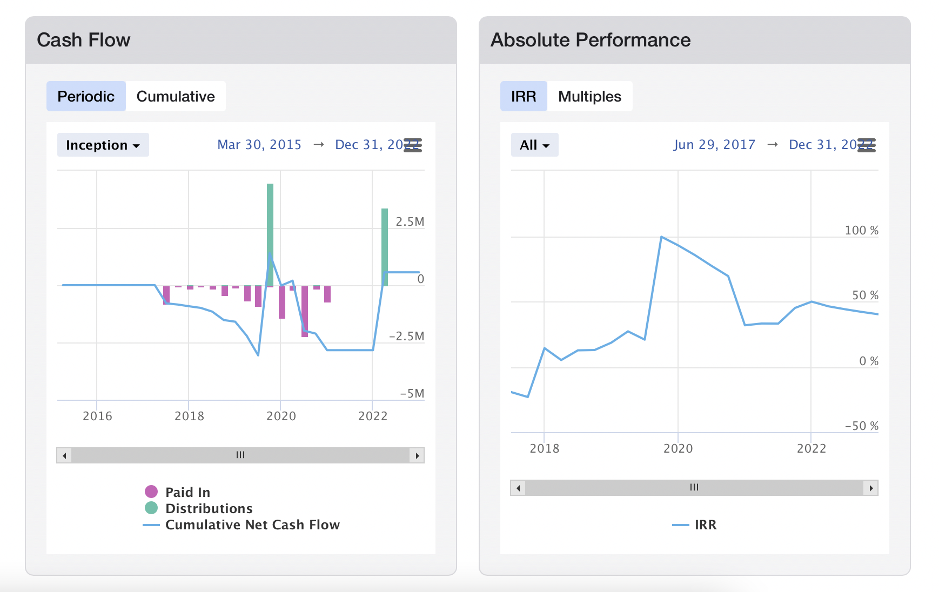Click the Mar 30, 2015 start date
Viewport: 939px width, 592px height.
coord(259,145)
